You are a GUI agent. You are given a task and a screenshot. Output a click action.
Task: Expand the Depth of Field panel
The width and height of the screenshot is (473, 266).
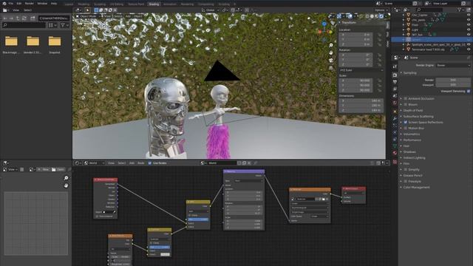point(413,110)
